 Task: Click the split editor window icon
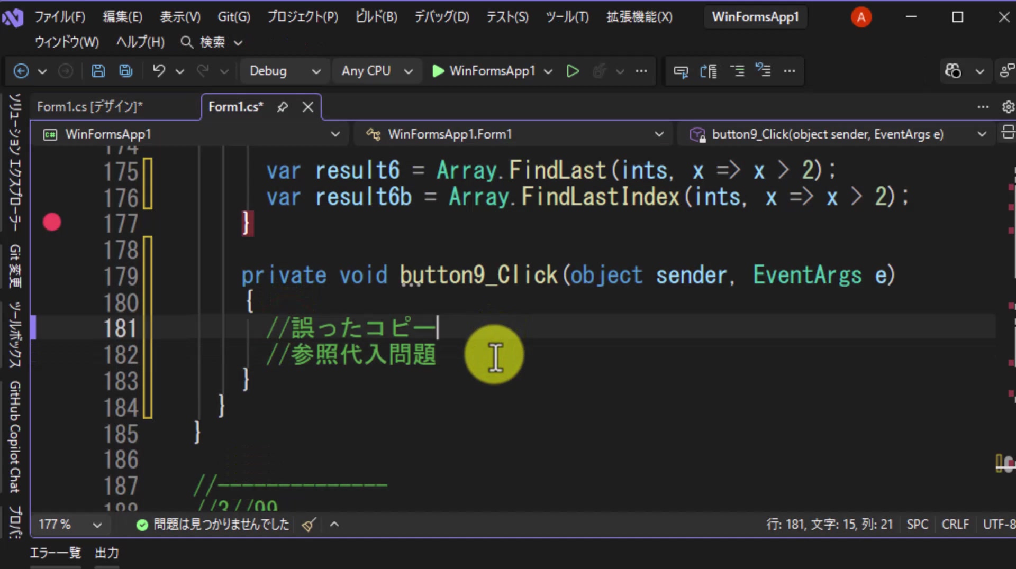click(x=1008, y=133)
